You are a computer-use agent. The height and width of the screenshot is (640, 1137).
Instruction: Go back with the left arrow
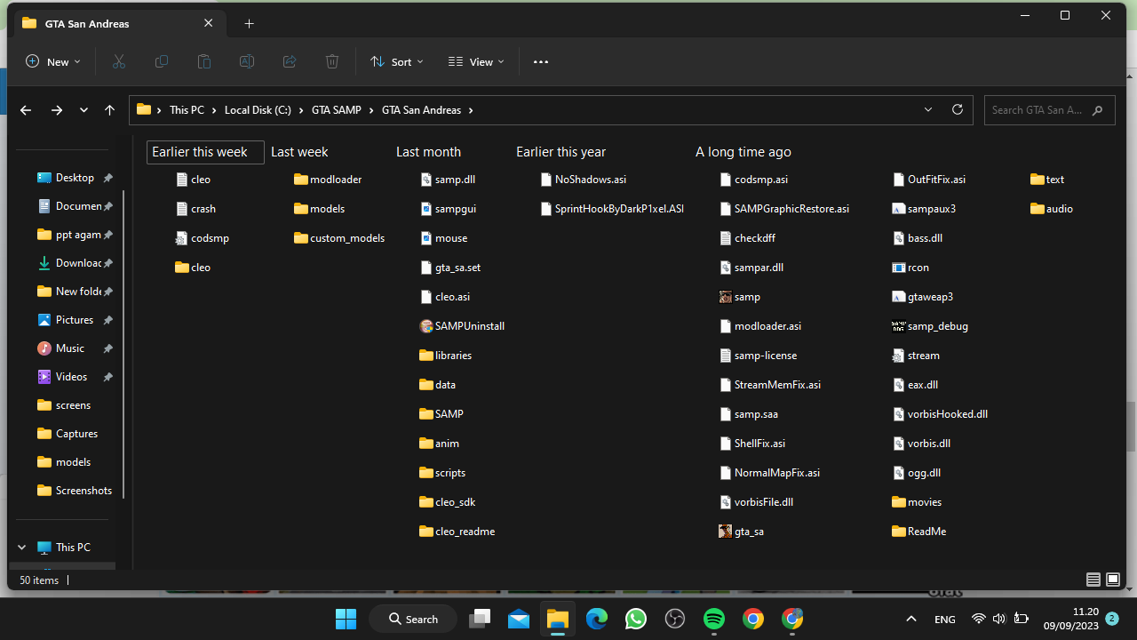26,110
